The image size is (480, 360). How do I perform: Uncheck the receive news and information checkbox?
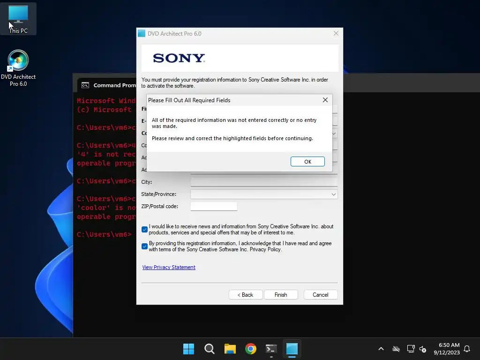click(x=144, y=229)
